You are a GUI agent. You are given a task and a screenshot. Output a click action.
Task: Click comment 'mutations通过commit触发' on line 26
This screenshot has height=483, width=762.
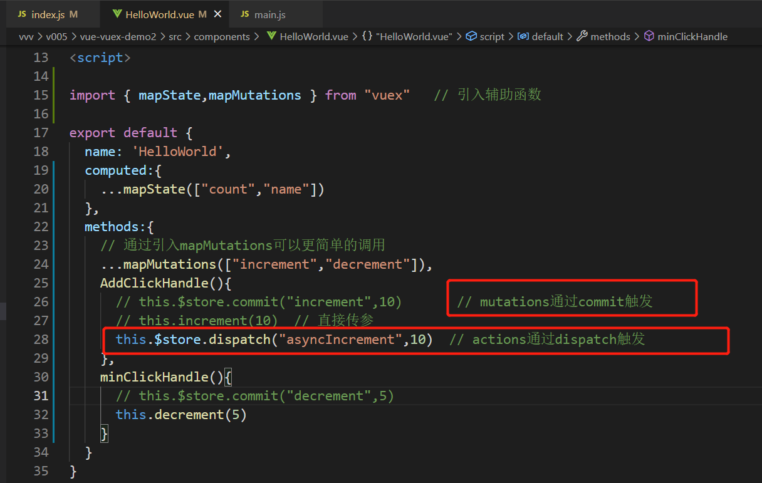pyautogui.click(x=555, y=302)
